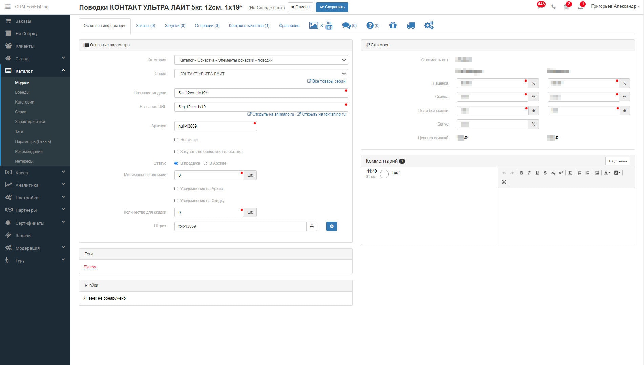Image resolution: width=644 pixels, height=365 pixels.
Task: Focus the Название модели field
Action: click(261, 93)
